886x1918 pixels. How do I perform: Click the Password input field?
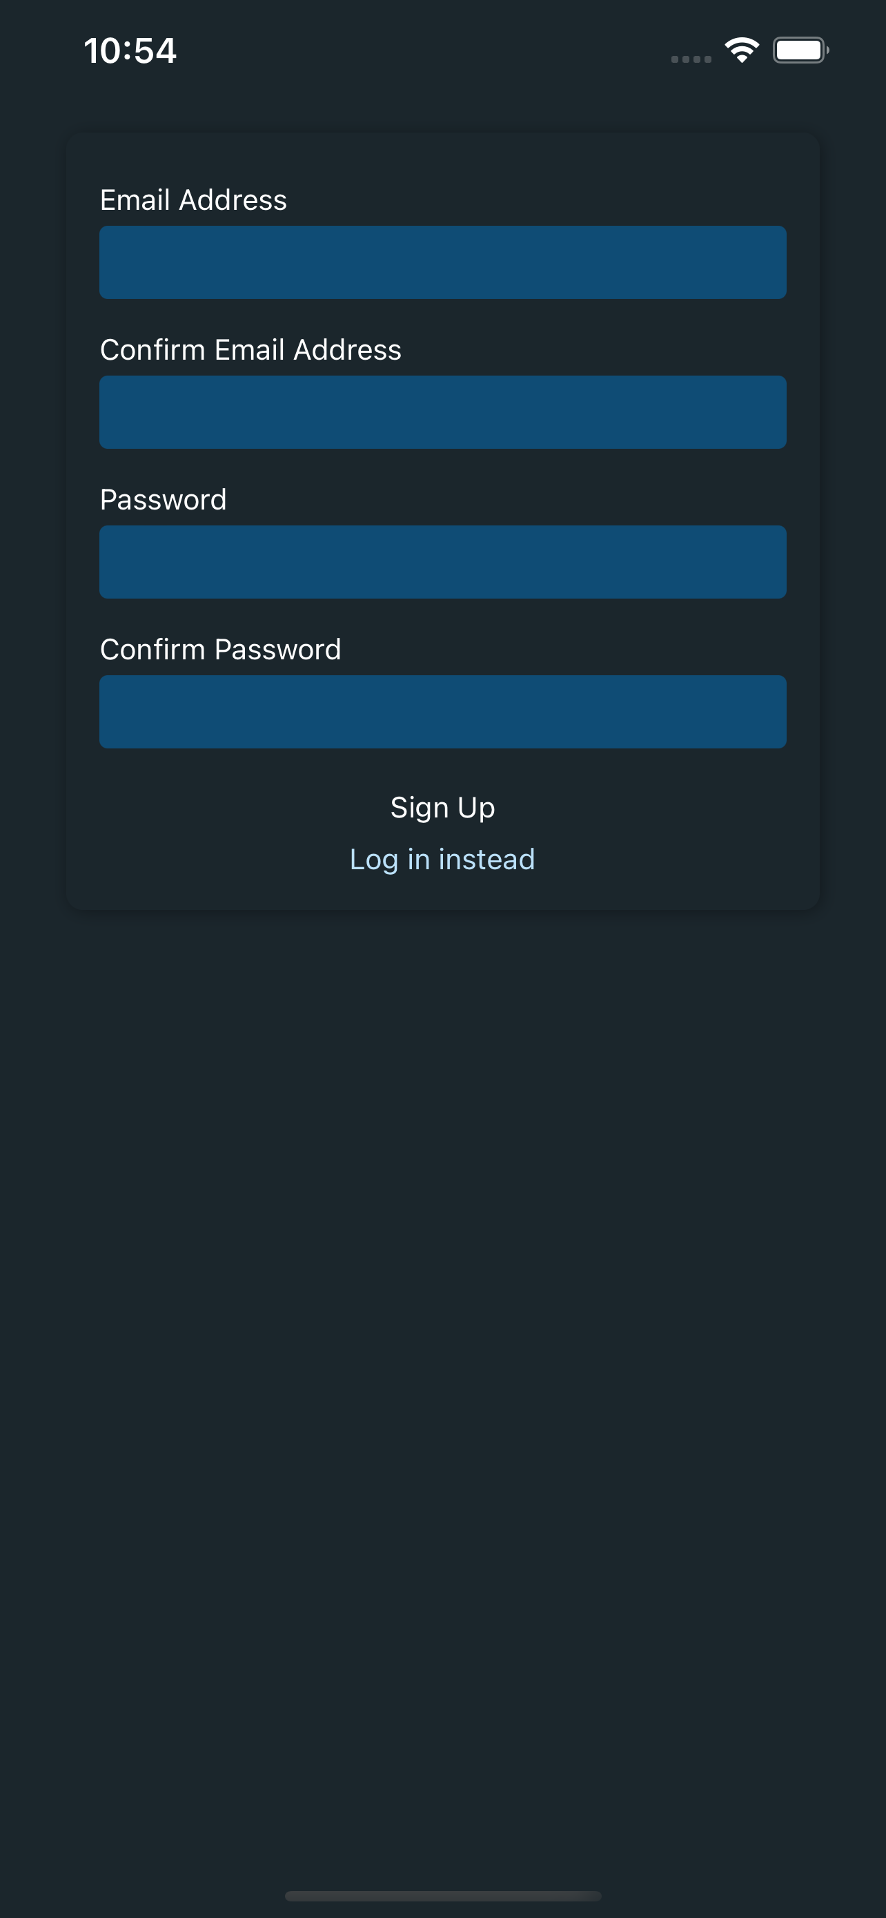pos(442,561)
